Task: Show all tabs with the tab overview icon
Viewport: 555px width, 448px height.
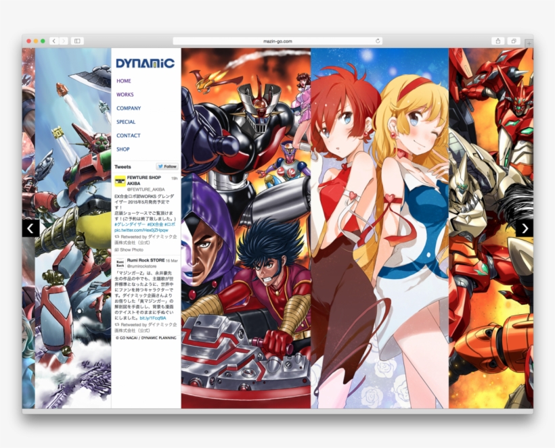Action: tap(514, 41)
